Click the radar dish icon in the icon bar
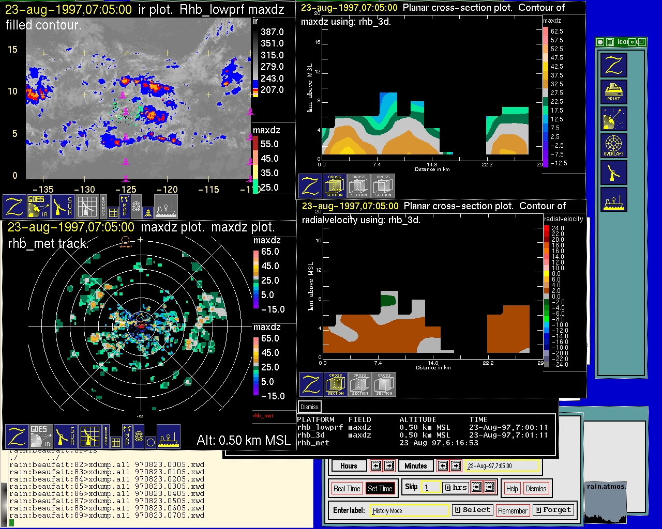The width and height of the screenshot is (662, 529). [x=614, y=173]
